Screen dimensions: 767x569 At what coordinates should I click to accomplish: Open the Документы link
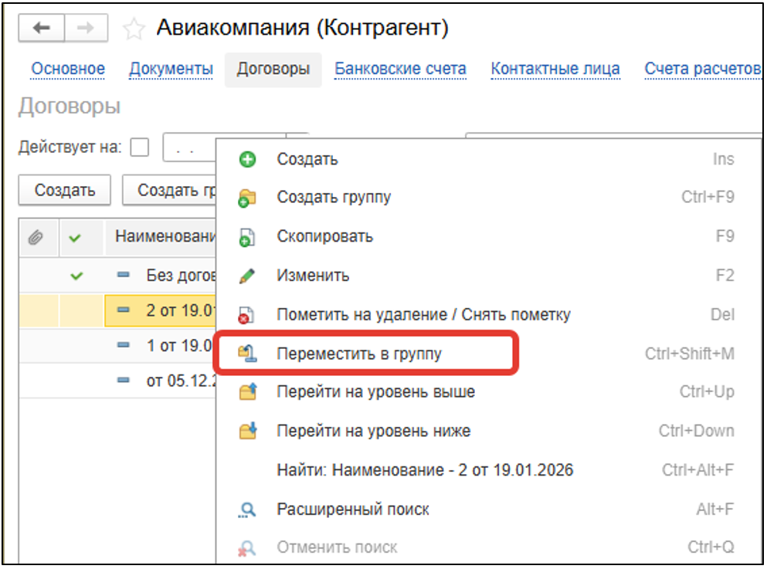[x=171, y=69]
